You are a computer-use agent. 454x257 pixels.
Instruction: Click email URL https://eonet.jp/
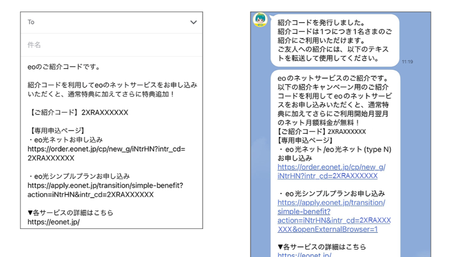(x=53, y=222)
